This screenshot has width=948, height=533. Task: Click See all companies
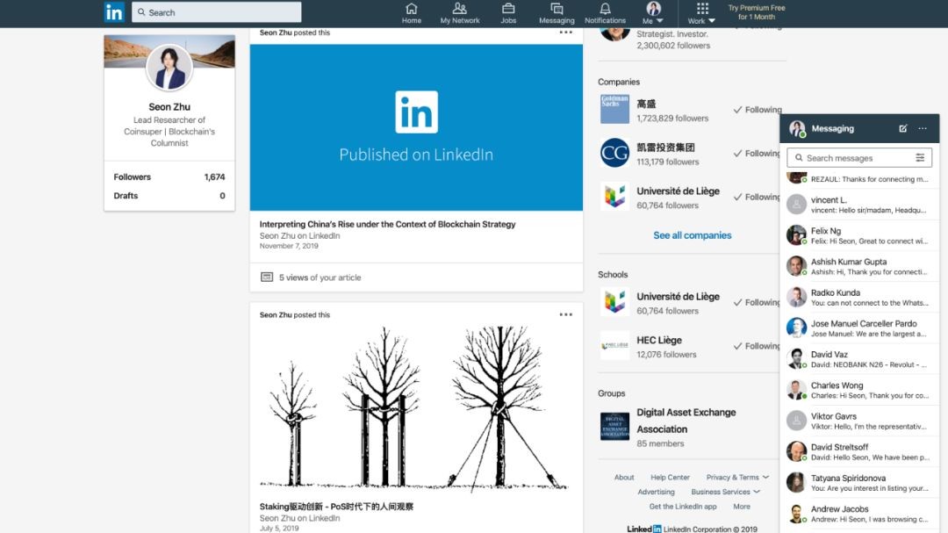click(692, 235)
